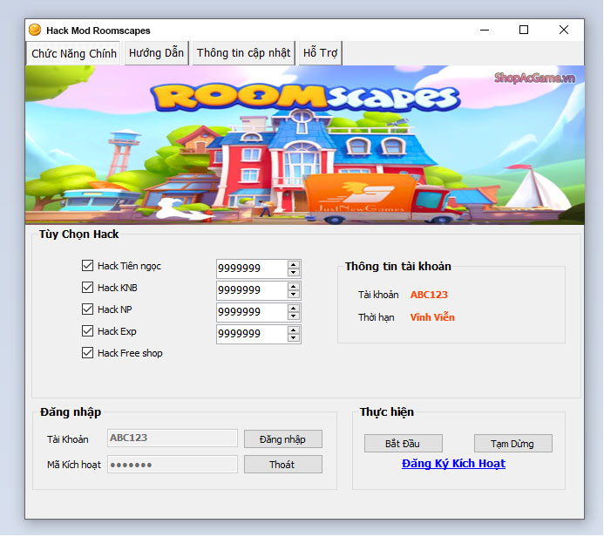Click the Bắt Đầu button
604x537 pixels.
point(404,444)
